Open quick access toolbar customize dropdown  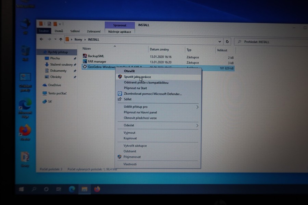60,24
